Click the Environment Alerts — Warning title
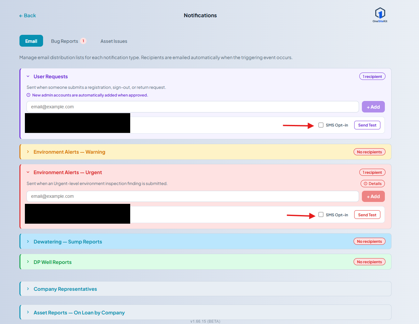 tap(70, 152)
